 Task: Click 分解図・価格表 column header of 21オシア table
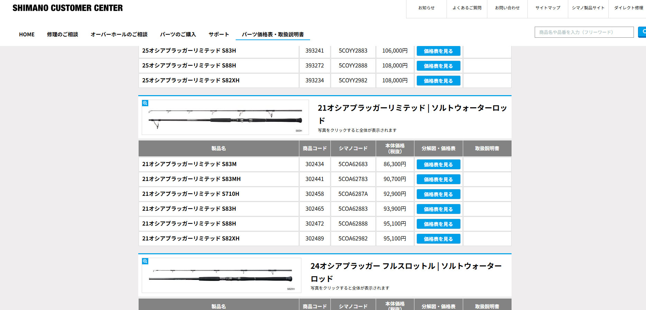pyautogui.click(x=438, y=148)
